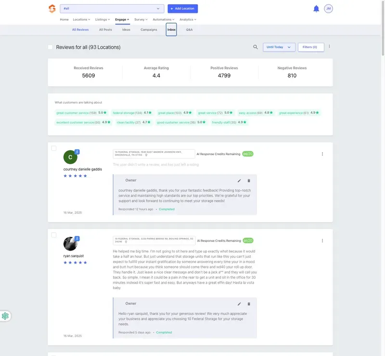Click Positive Reviews count 4799
Screen dimensions: 385x356
tap(224, 76)
